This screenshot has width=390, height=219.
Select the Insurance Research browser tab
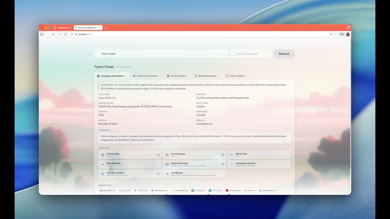(x=88, y=28)
